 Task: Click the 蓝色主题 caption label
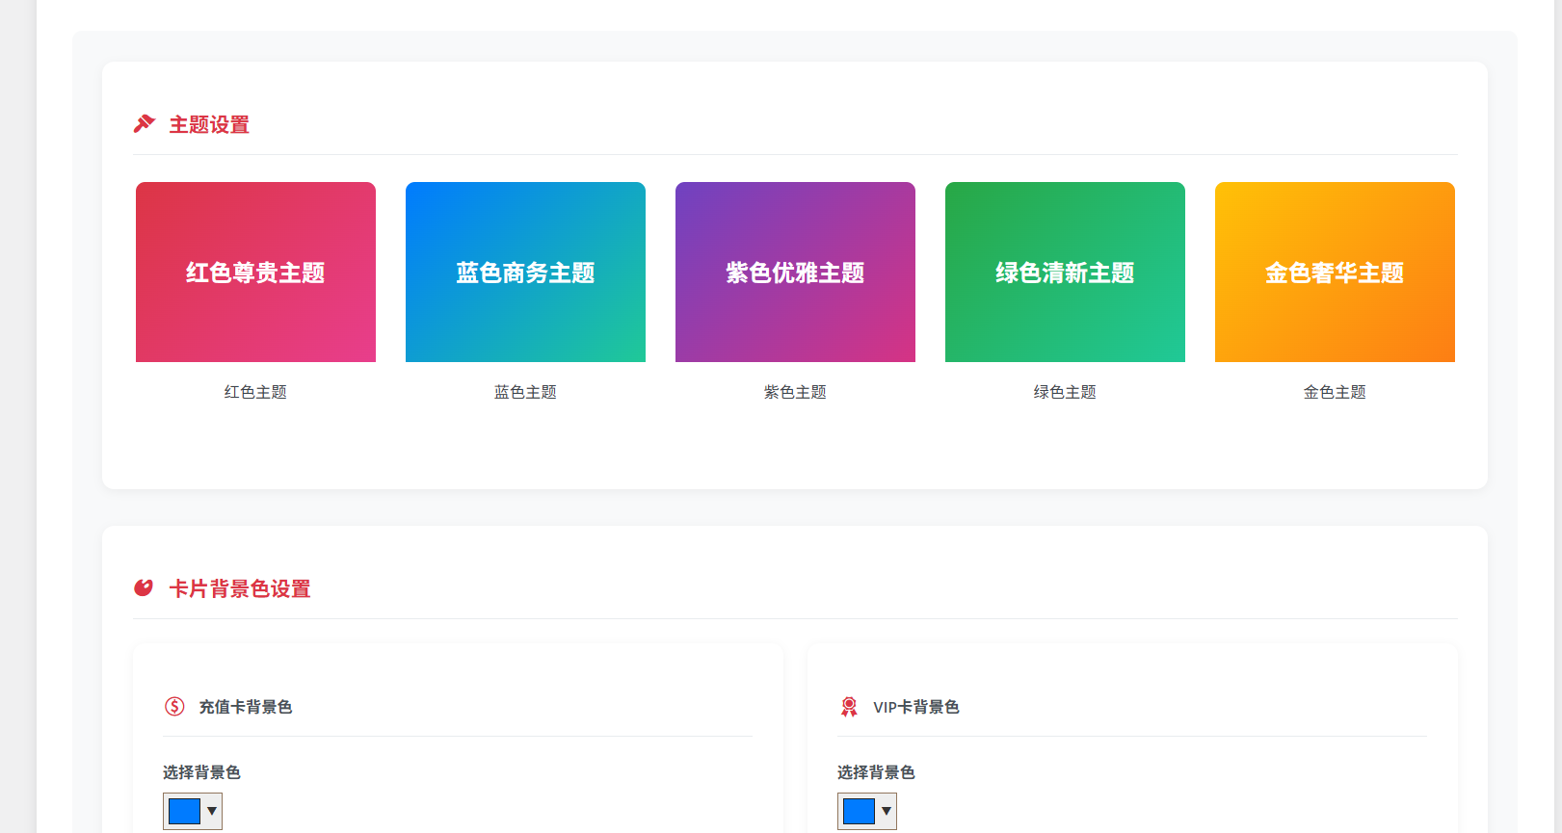pos(525,392)
